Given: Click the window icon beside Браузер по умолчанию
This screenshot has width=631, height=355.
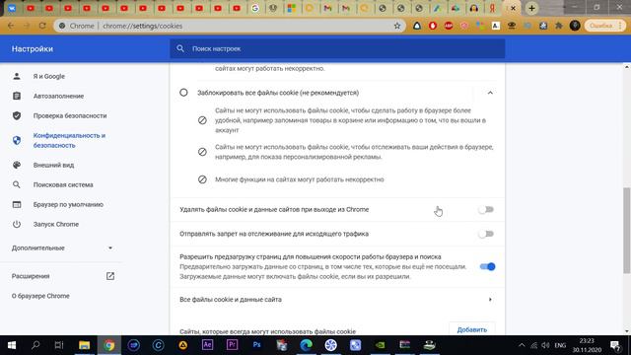Looking at the screenshot, I should [17, 204].
